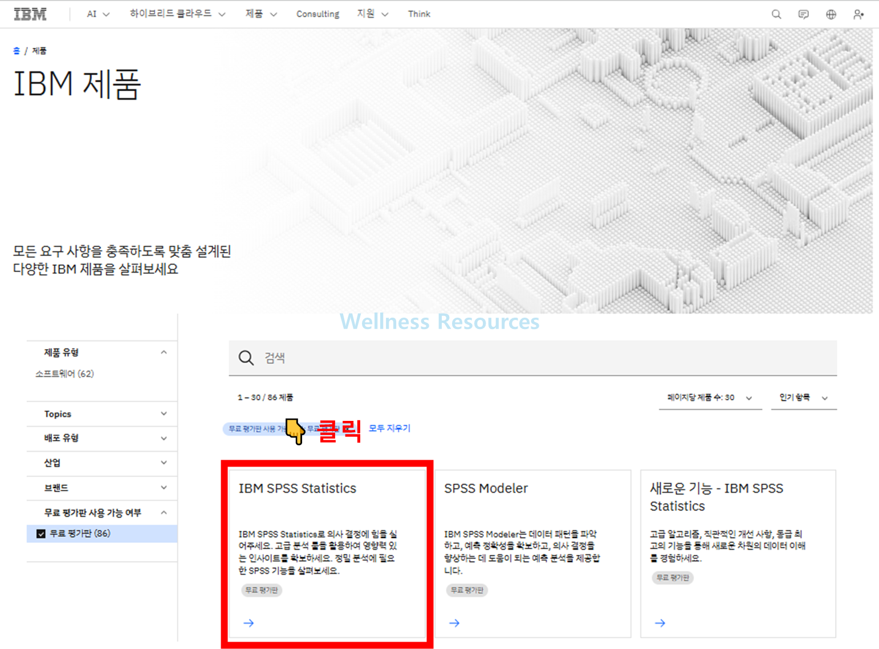Image resolution: width=879 pixels, height=649 pixels.
Task: Expand the Topics filter section
Action: [x=102, y=414]
